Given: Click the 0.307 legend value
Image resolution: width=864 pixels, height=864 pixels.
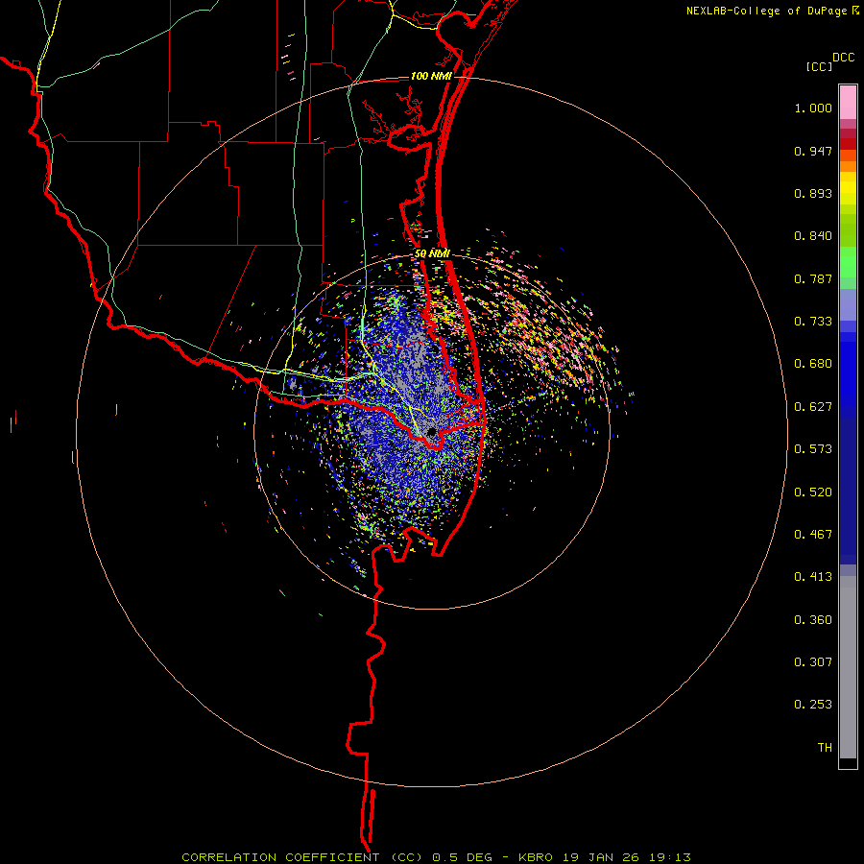Looking at the screenshot, I should tap(813, 662).
